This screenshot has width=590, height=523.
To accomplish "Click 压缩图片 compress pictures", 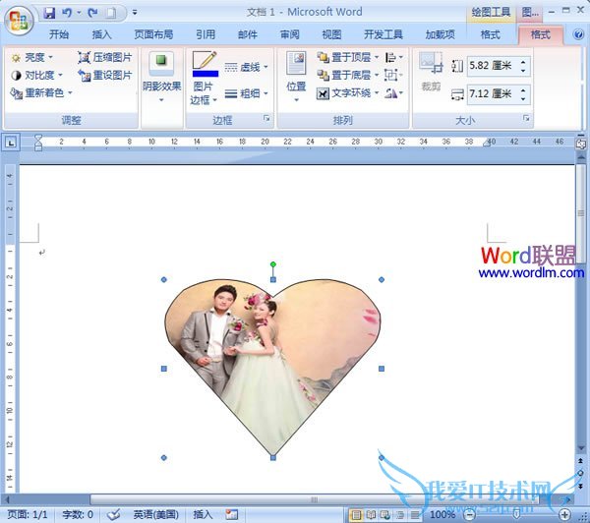I will (x=105, y=58).
